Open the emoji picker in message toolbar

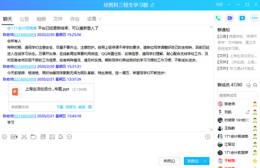(x=4, y=137)
